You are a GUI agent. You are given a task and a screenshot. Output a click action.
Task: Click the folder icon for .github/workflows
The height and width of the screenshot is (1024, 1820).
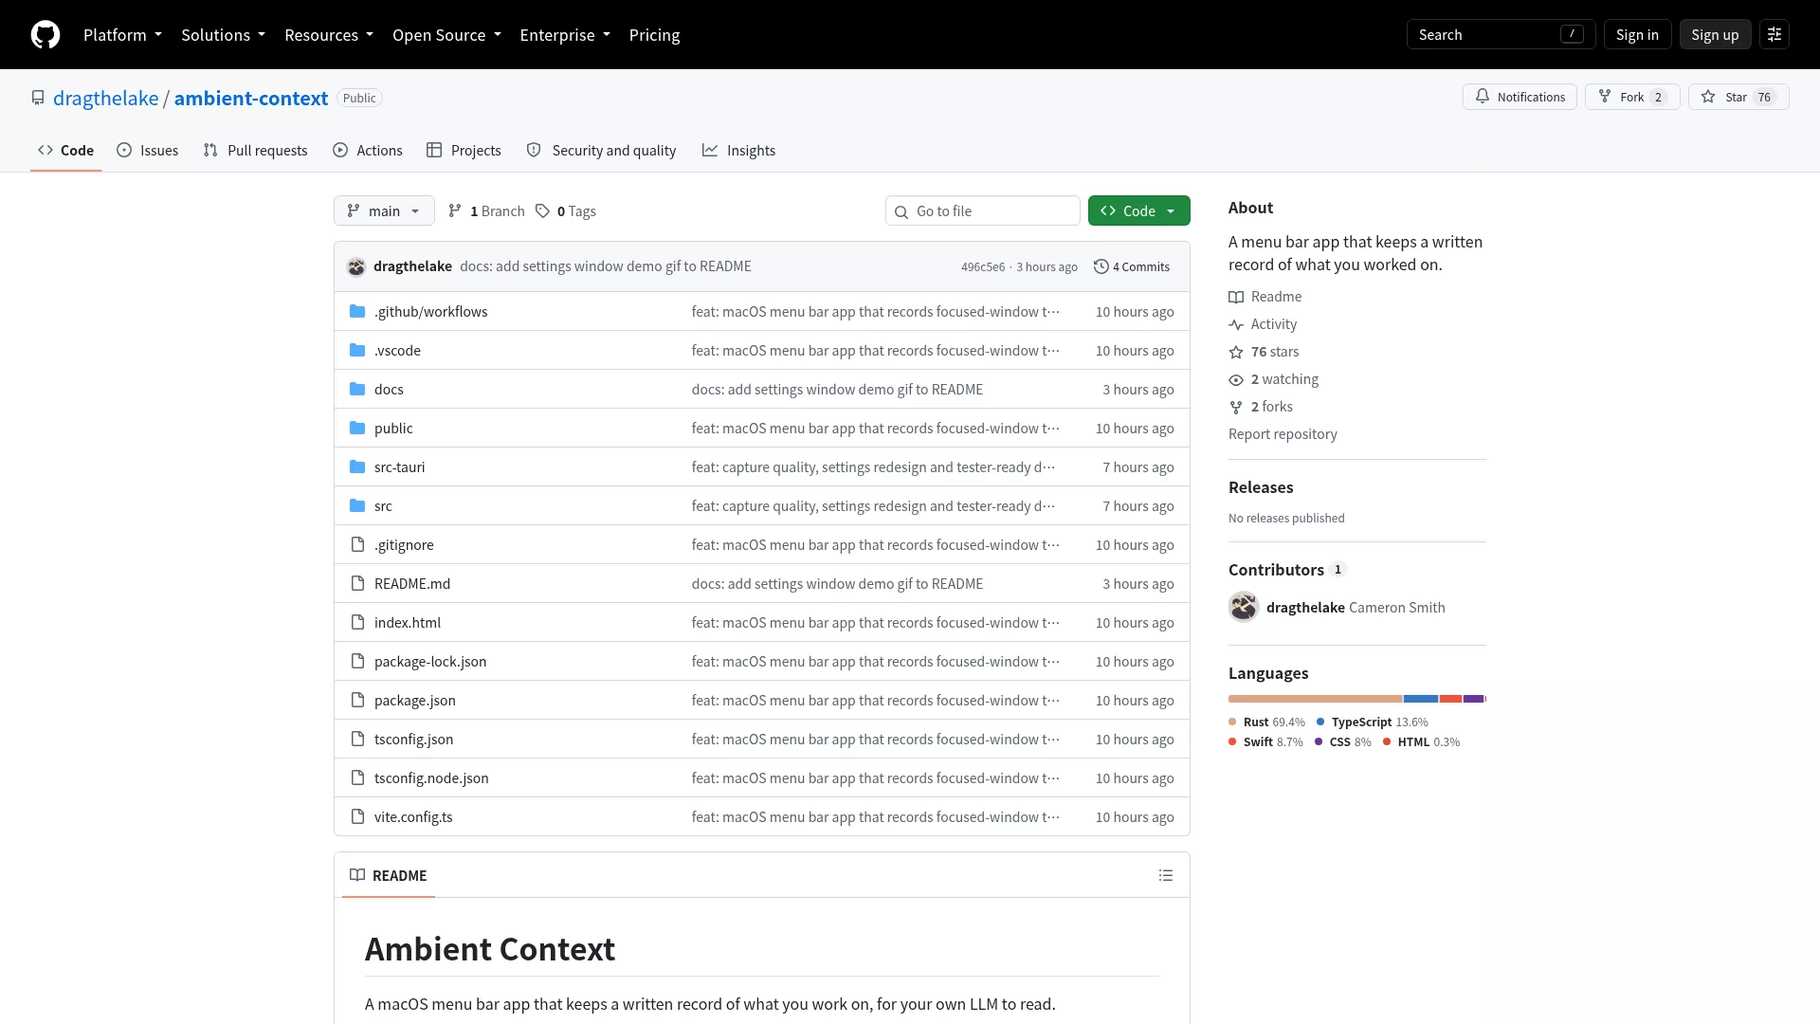[x=357, y=311]
